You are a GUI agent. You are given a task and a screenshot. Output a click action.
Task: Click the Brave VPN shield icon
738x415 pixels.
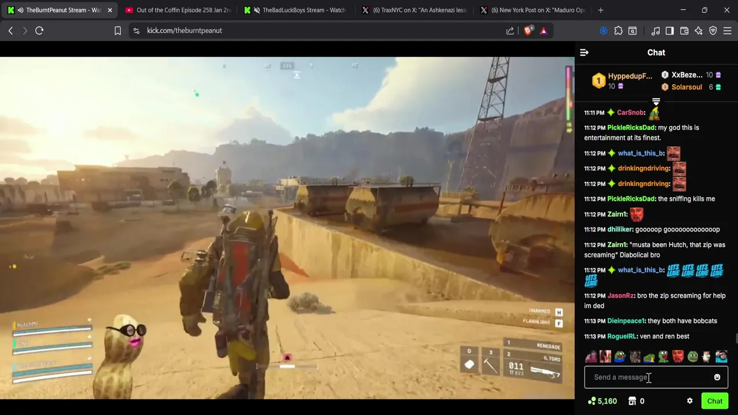[x=713, y=31]
